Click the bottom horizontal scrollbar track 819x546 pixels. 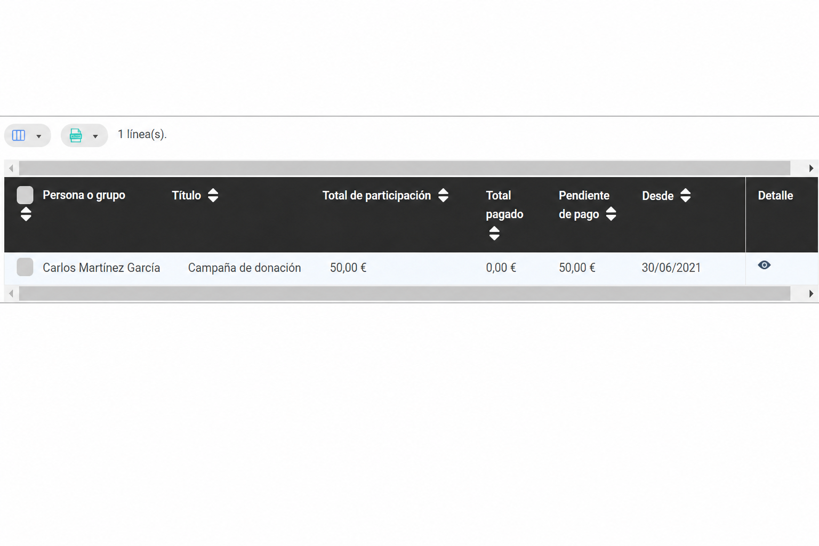click(405, 293)
